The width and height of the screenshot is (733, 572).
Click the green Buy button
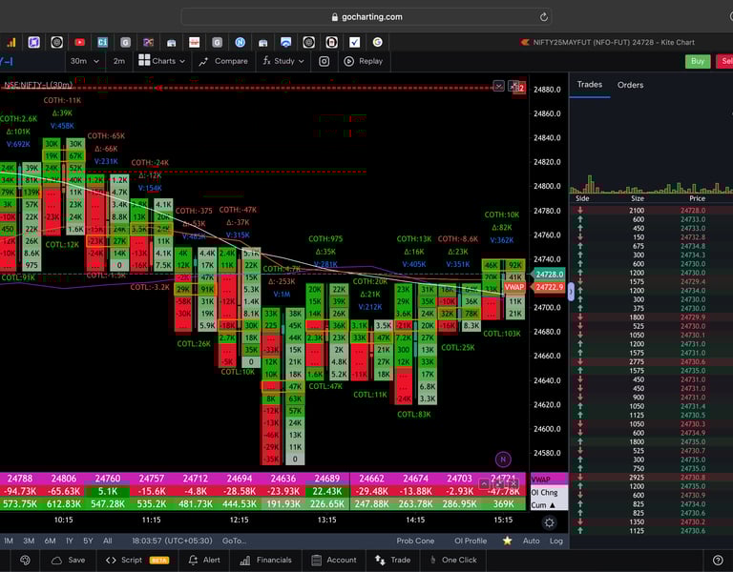tap(698, 61)
